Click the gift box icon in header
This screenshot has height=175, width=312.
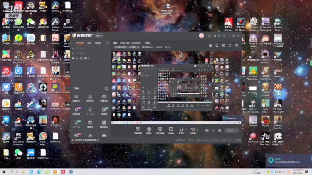pyautogui.click(x=211, y=45)
